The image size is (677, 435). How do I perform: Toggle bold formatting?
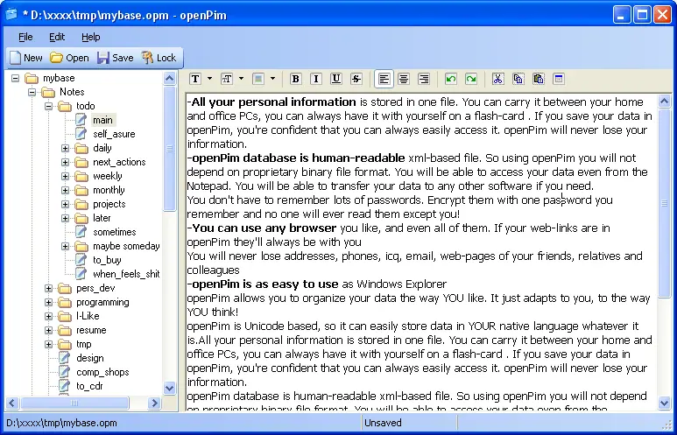pos(296,79)
